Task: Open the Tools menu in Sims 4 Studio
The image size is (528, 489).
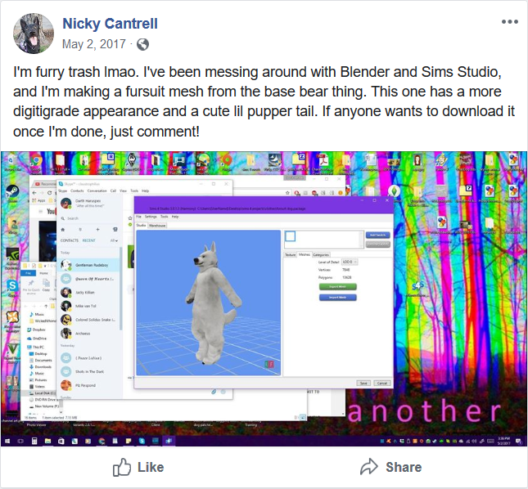Action: (x=164, y=217)
